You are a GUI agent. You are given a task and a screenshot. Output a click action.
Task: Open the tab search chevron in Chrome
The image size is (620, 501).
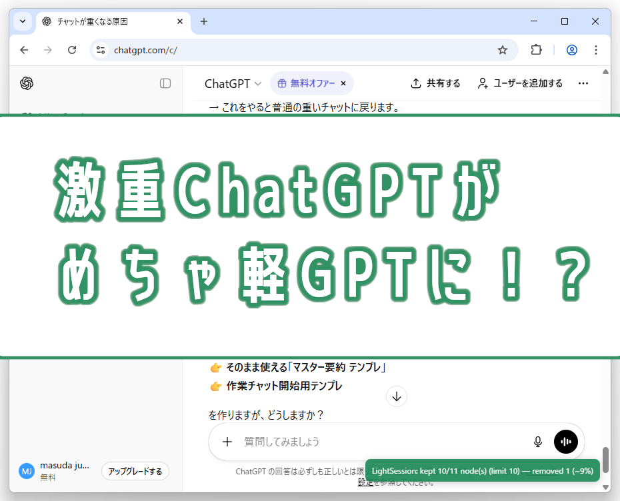coord(22,21)
